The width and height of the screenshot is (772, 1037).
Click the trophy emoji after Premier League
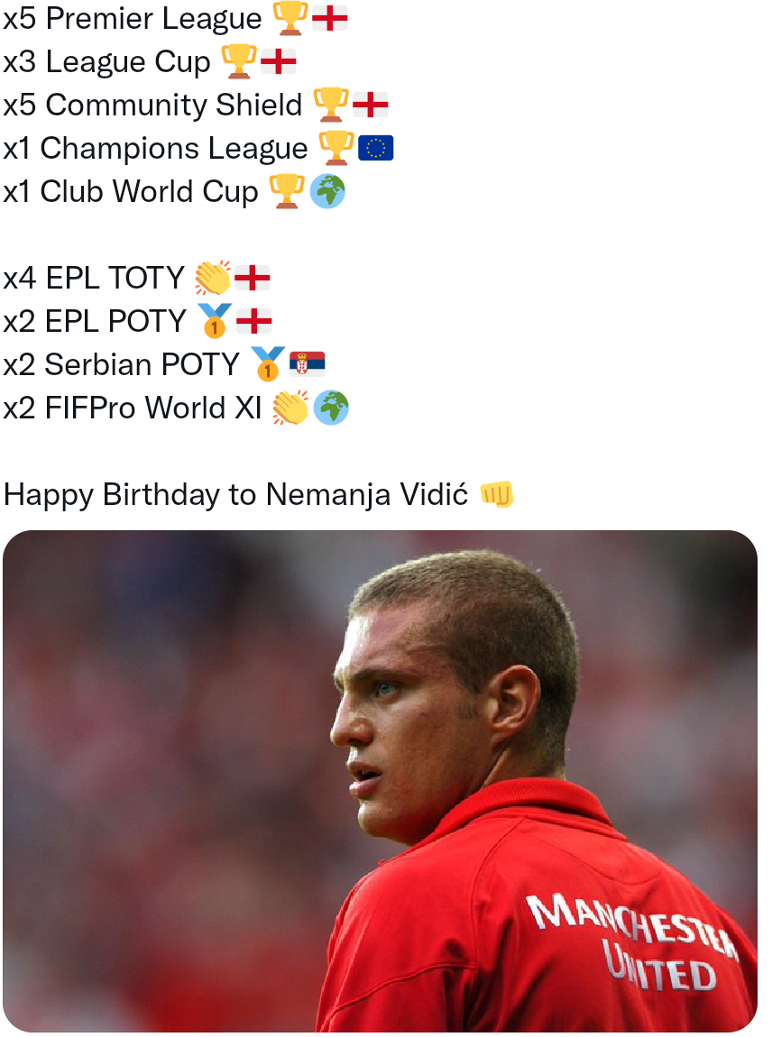(289, 18)
